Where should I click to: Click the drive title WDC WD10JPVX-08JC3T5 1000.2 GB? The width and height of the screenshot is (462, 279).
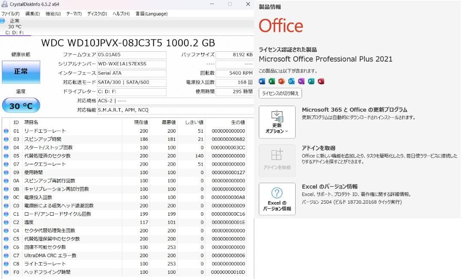click(128, 43)
